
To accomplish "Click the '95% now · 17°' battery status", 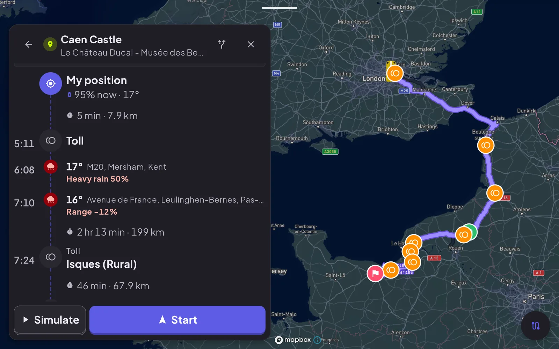I will (x=103, y=95).
